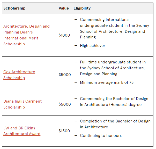Click the Cox Architecture $5000 value
Image resolution: width=156 pixels, height=149 pixels.
(65, 75)
